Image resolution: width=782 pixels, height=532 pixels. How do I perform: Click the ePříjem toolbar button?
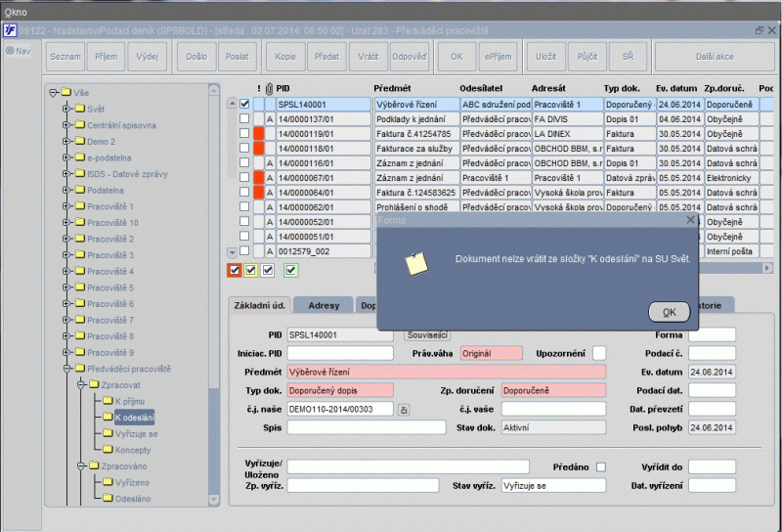tap(499, 57)
